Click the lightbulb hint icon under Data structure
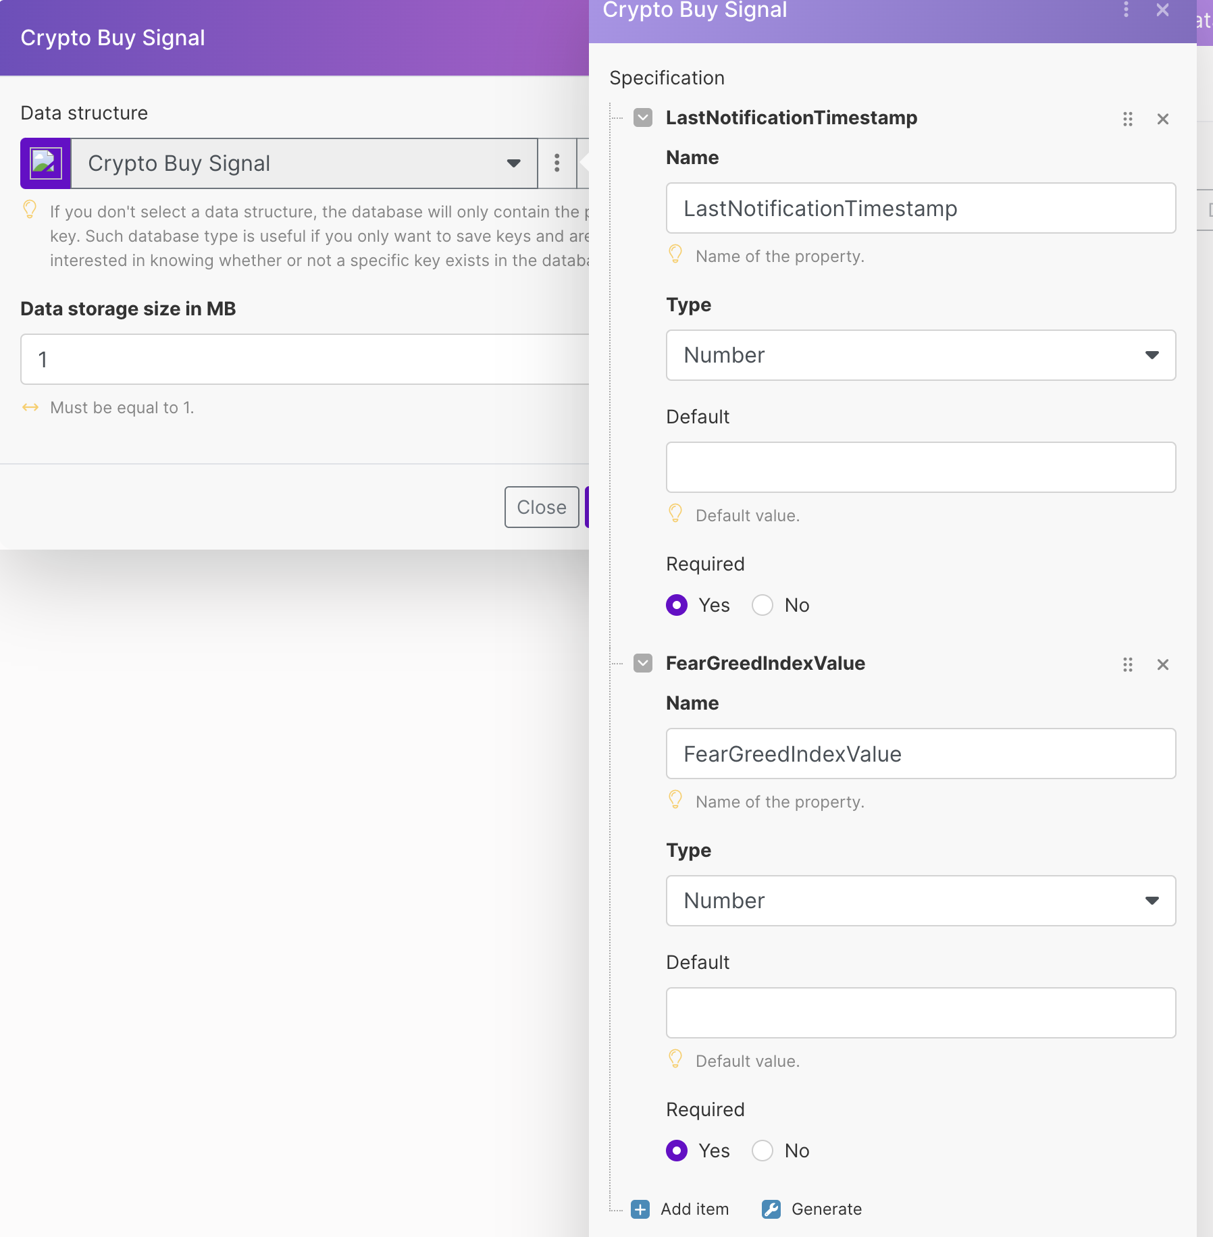This screenshot has height=1237, width=1213. pyautogui.click(x=30, y=209)
